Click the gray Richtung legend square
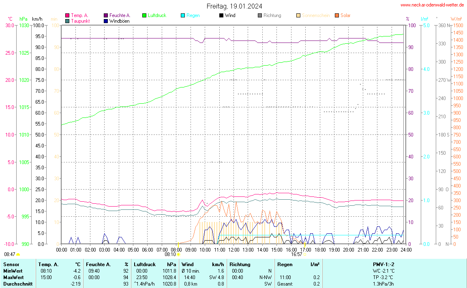467x288 pixels. coord(260,16)
